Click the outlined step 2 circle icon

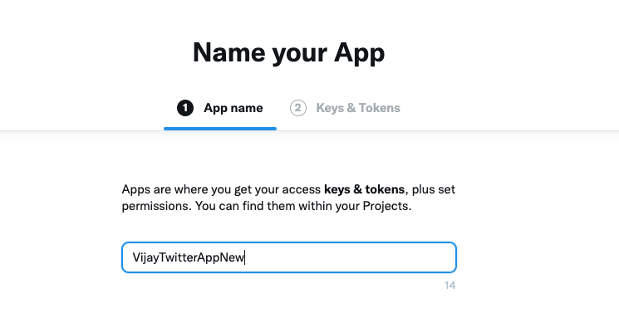[298, 108]
